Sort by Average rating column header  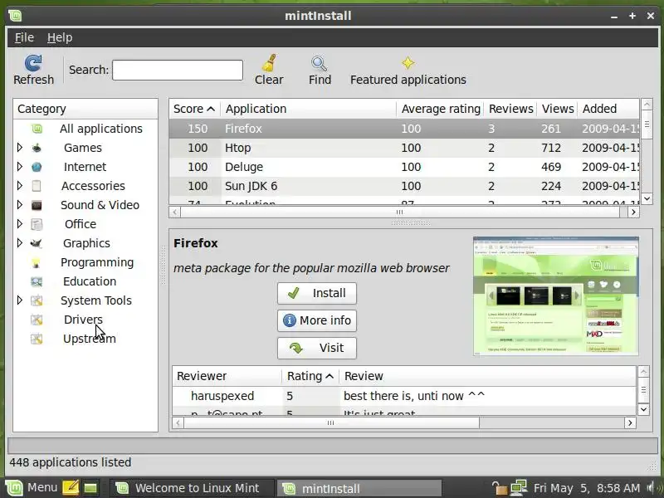tap(441, 109)
